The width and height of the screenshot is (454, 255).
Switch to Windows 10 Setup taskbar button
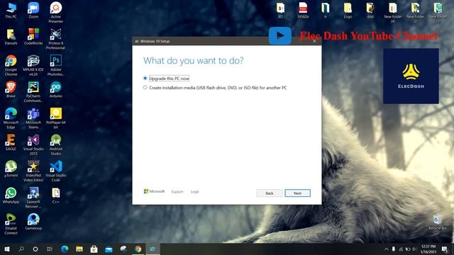tap(153, 249)
